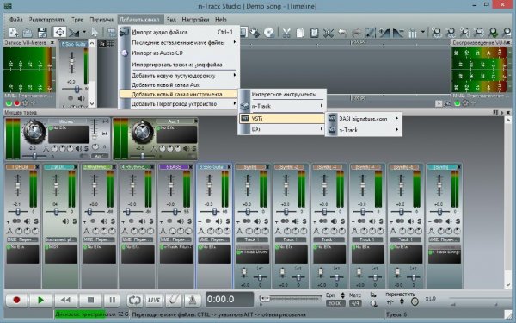Click the red record transport button
516x323 pixels.
(16, 300)
